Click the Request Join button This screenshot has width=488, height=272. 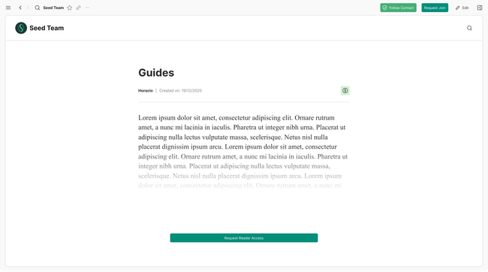(x=435, y=8)
